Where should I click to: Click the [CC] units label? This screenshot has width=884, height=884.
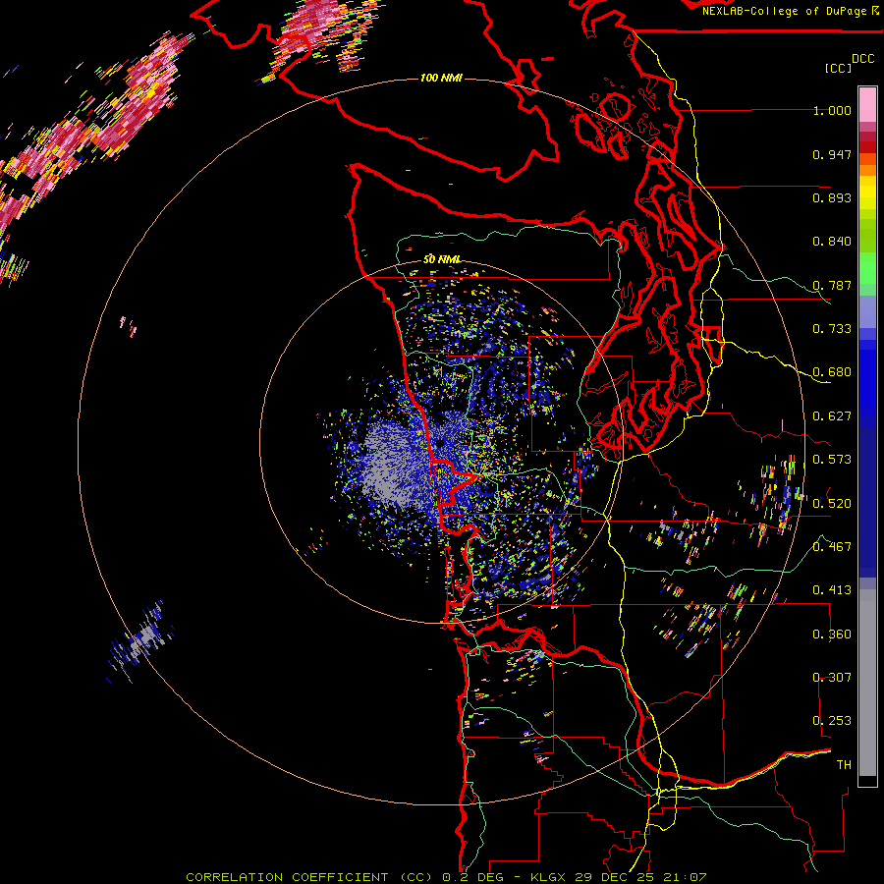[x=838, y=68]
